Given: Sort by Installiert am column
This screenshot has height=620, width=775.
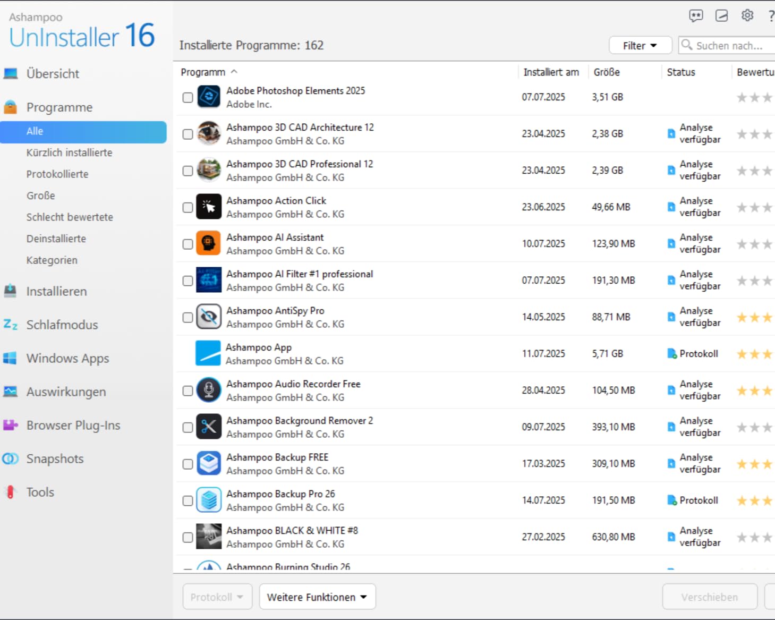Looking at the screenshot, I should 551,72.
